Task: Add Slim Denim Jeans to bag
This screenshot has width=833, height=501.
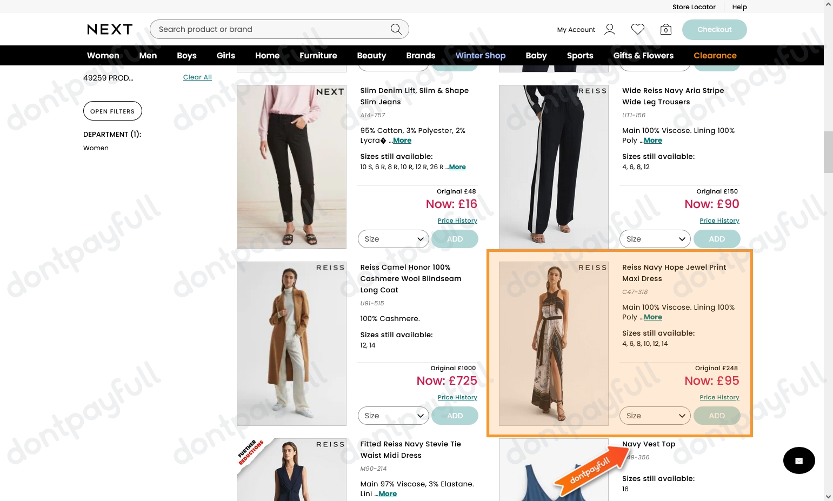Action: click(455, 239)
